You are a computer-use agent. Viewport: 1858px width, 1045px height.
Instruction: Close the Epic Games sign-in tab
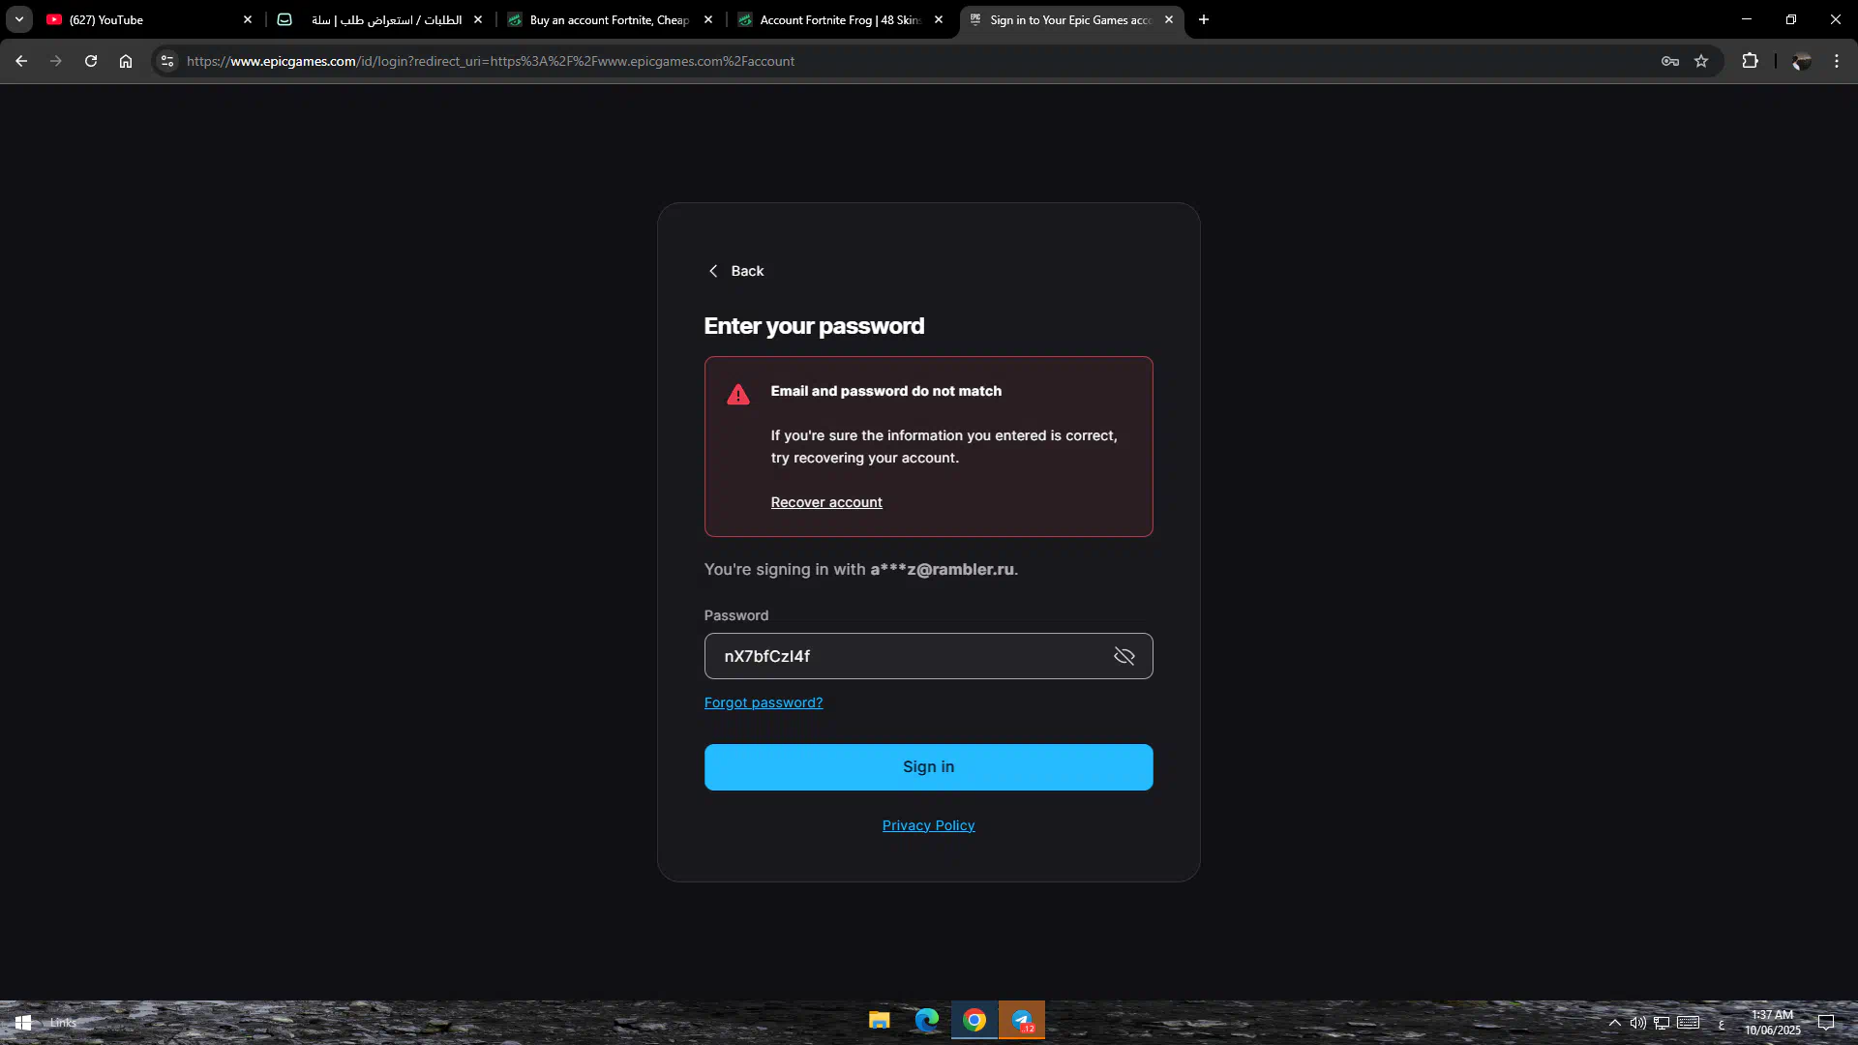tap(1168, 19)
